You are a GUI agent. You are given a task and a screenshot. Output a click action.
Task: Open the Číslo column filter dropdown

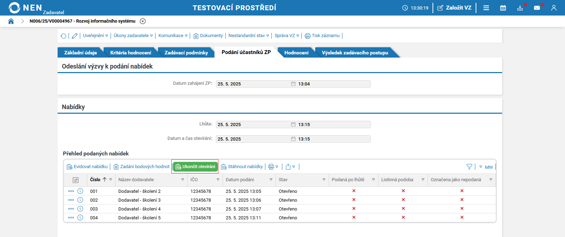(x=111, y=179)
